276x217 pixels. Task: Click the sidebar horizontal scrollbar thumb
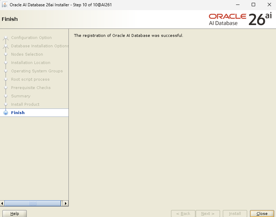(x=33, y=203)
